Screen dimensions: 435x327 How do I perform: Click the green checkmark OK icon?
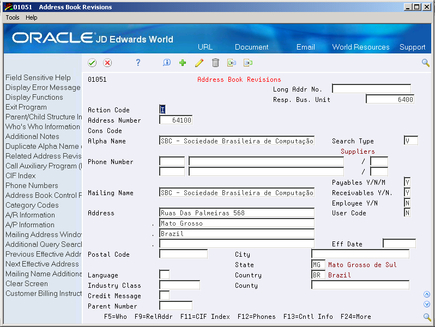[92, 63]
